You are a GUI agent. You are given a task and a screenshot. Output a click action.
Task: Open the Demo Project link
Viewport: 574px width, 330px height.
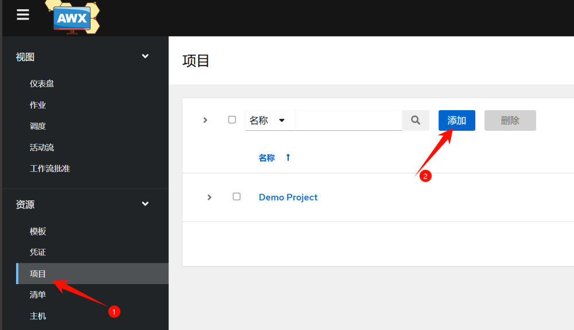pos(288,197)
